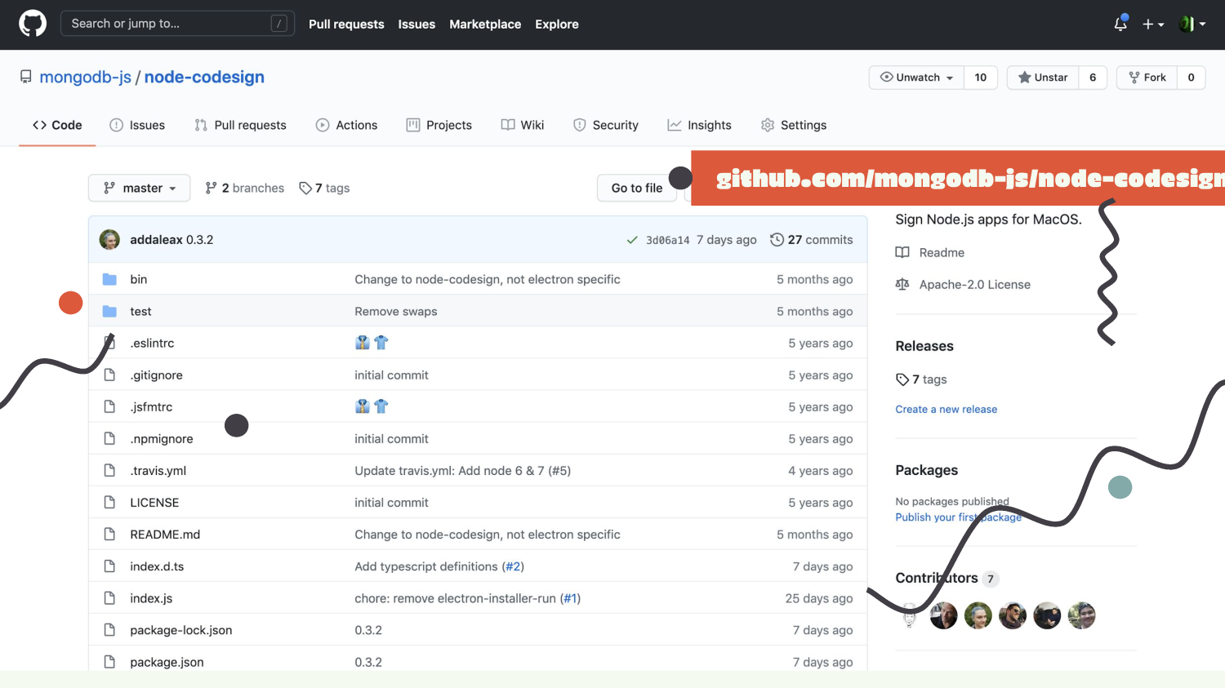
Task: Expand the master branch dropdown
Action: pos(140,188)
